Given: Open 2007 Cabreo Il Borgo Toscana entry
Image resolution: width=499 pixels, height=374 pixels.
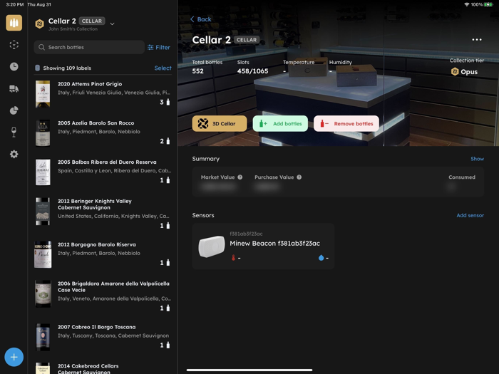Looking at the screenshot, I should (x=103, y=336).
